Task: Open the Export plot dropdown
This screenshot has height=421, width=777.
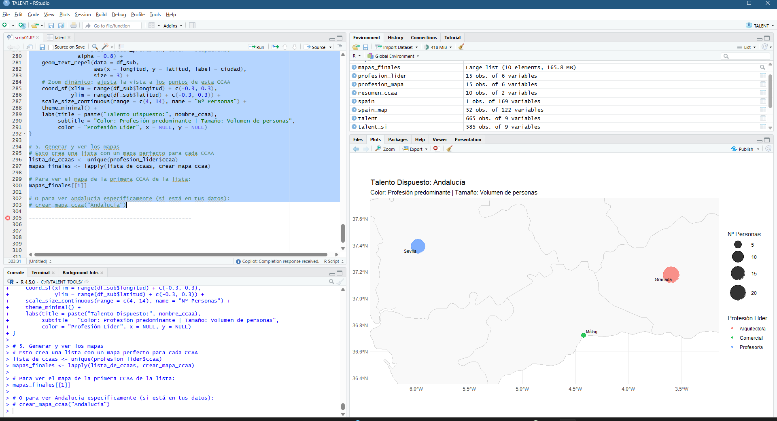Action: 415,149
